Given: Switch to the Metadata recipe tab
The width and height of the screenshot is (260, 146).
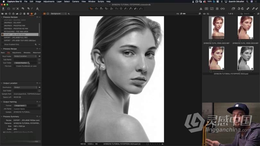Looking at the screenshot, I should tap(27, 53).
